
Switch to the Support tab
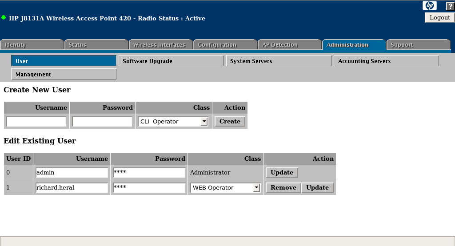point(418,45)
